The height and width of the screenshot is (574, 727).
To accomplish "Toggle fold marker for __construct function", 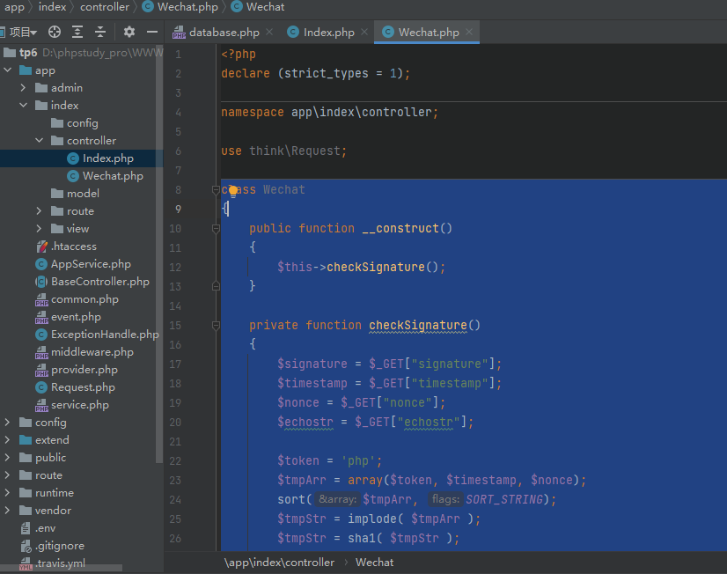I will (216, 229).
